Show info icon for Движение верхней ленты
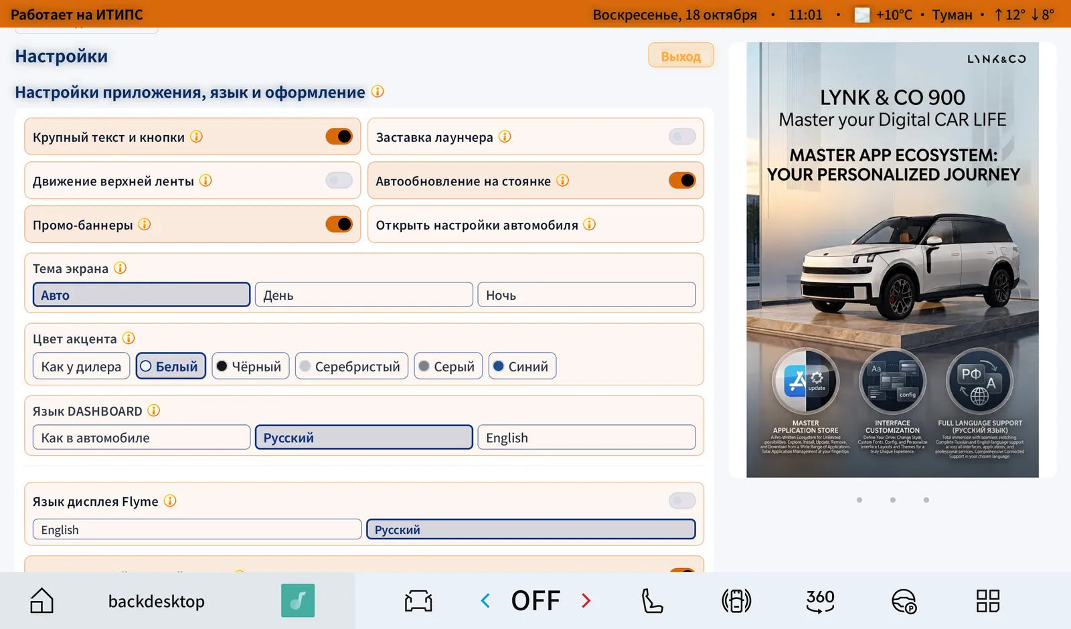Image resolution: width=1071 pixels, height=629 pixels. 205,181
